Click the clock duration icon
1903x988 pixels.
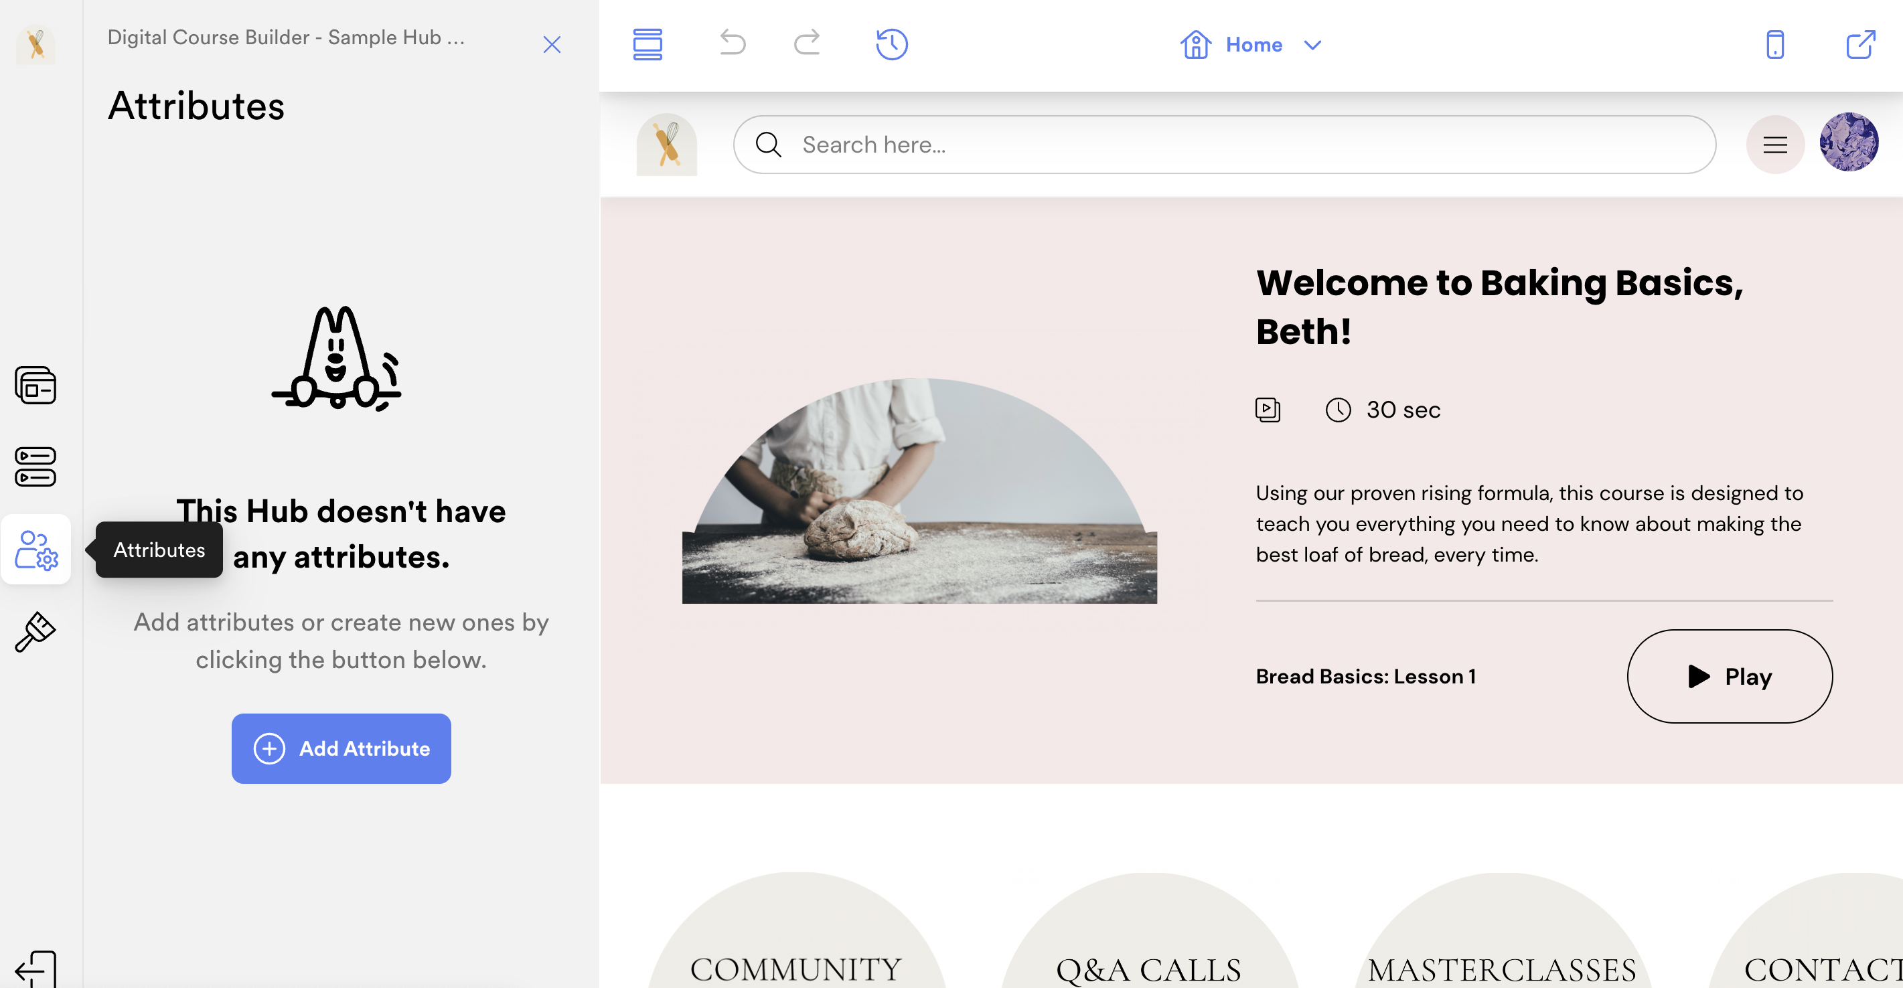coord(1338,409)
